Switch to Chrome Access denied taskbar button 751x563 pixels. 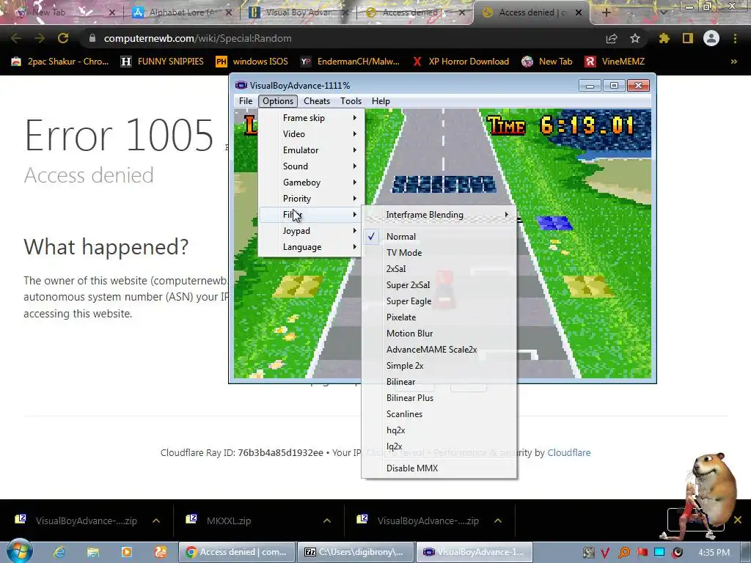pos(236,552)
